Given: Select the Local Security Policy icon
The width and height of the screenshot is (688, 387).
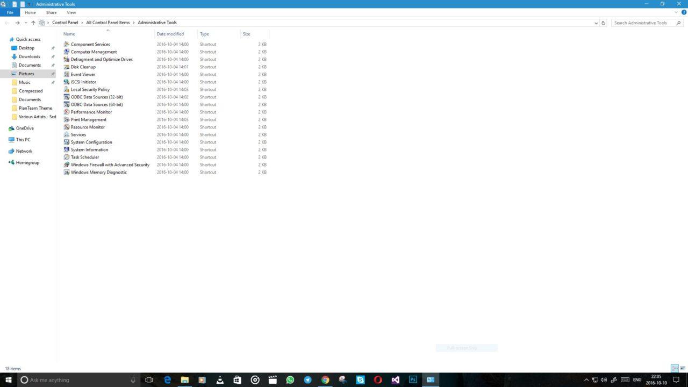Looking at the screenshot, I should pos(67,89).
